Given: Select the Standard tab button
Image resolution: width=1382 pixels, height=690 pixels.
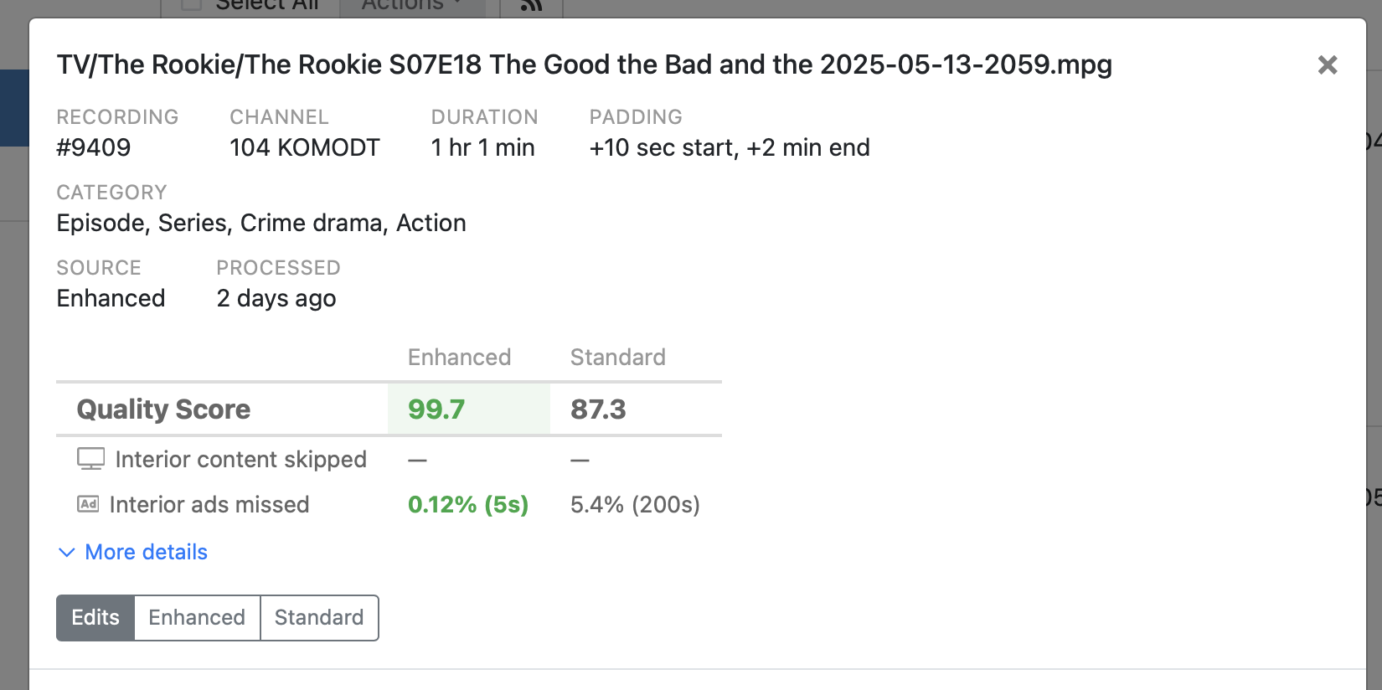Looking at the screenshot, I should [319, 618].
